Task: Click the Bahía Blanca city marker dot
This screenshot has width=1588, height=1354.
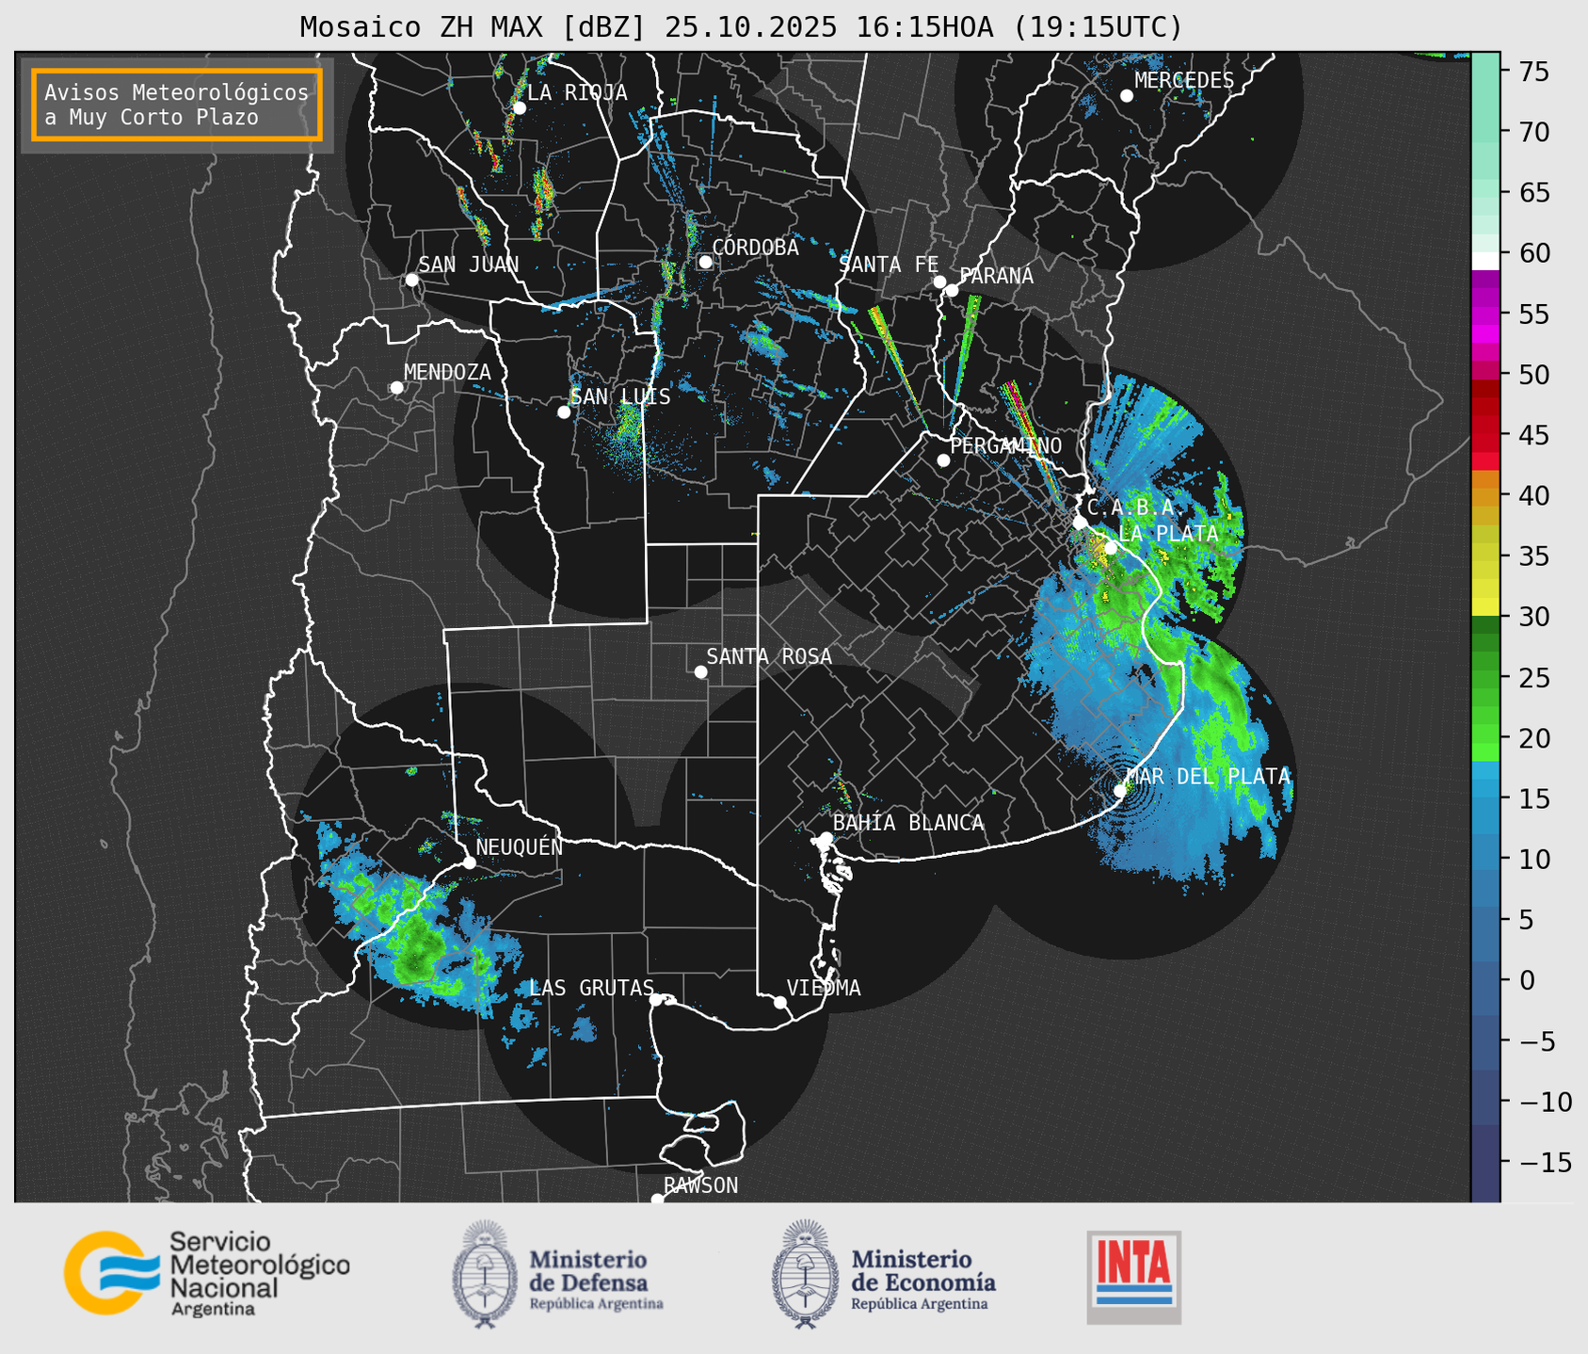Action: tap(826, 838)
